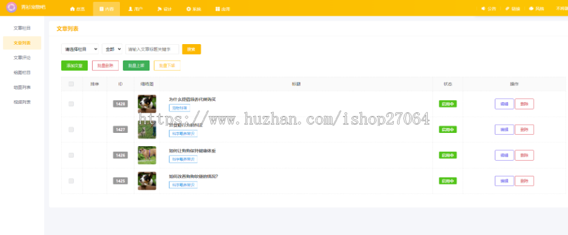
Task: Click the 状态 column header
Action: pyautogui.click(x=447, y=84)
